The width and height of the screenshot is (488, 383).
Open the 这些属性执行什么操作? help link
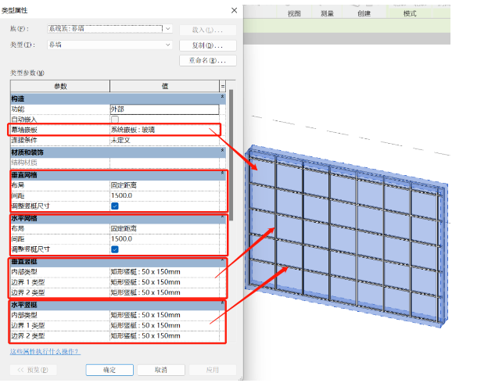point(45,352)
